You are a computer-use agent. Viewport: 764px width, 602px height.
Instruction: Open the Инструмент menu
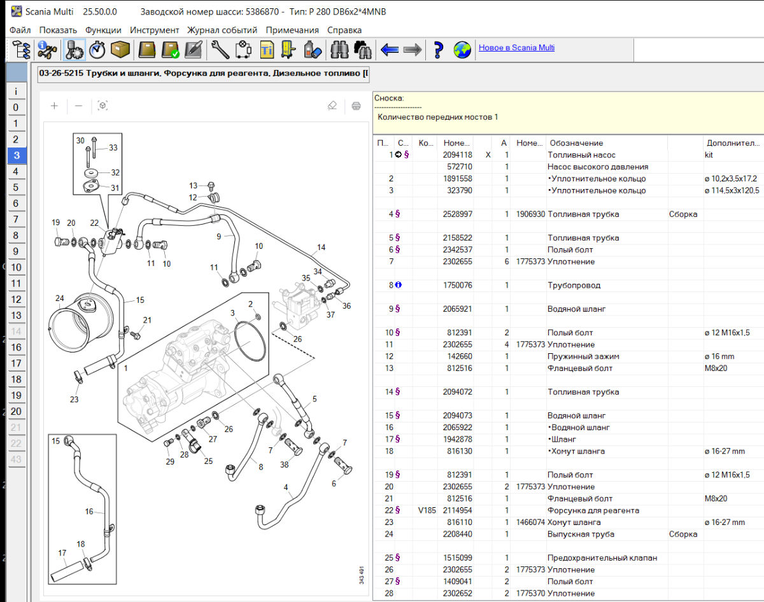tap(155, 30)
